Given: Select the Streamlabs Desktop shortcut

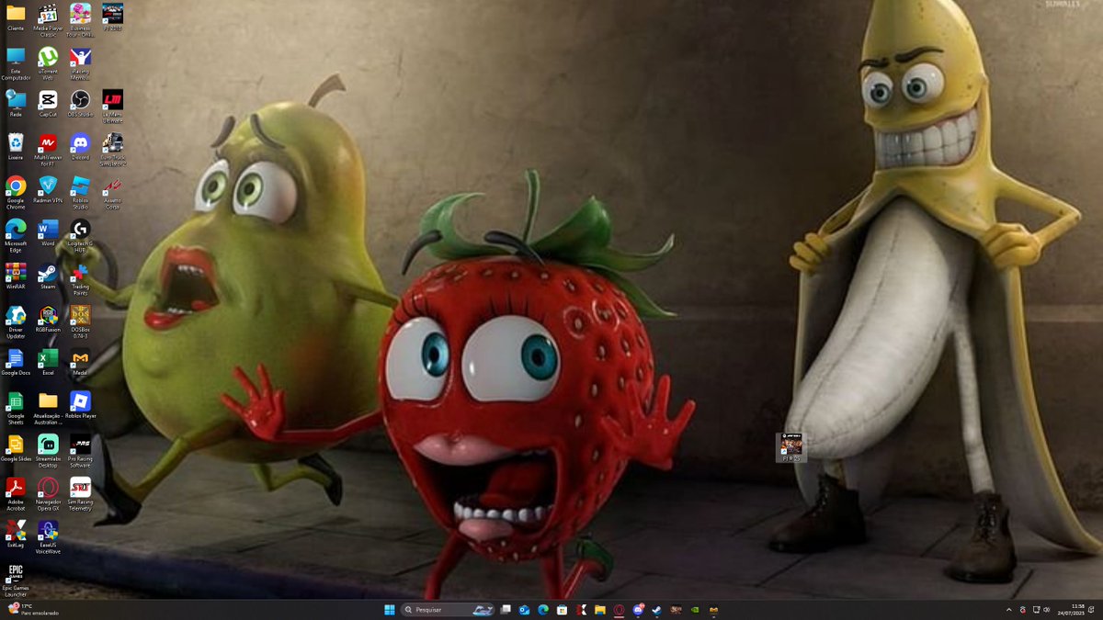Looking at the screenshot, I should (48, 452).
